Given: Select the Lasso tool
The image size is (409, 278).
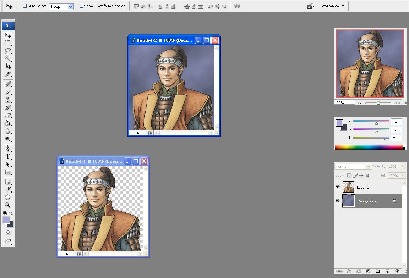Looking at the screenshot, I should coord(8,51).
